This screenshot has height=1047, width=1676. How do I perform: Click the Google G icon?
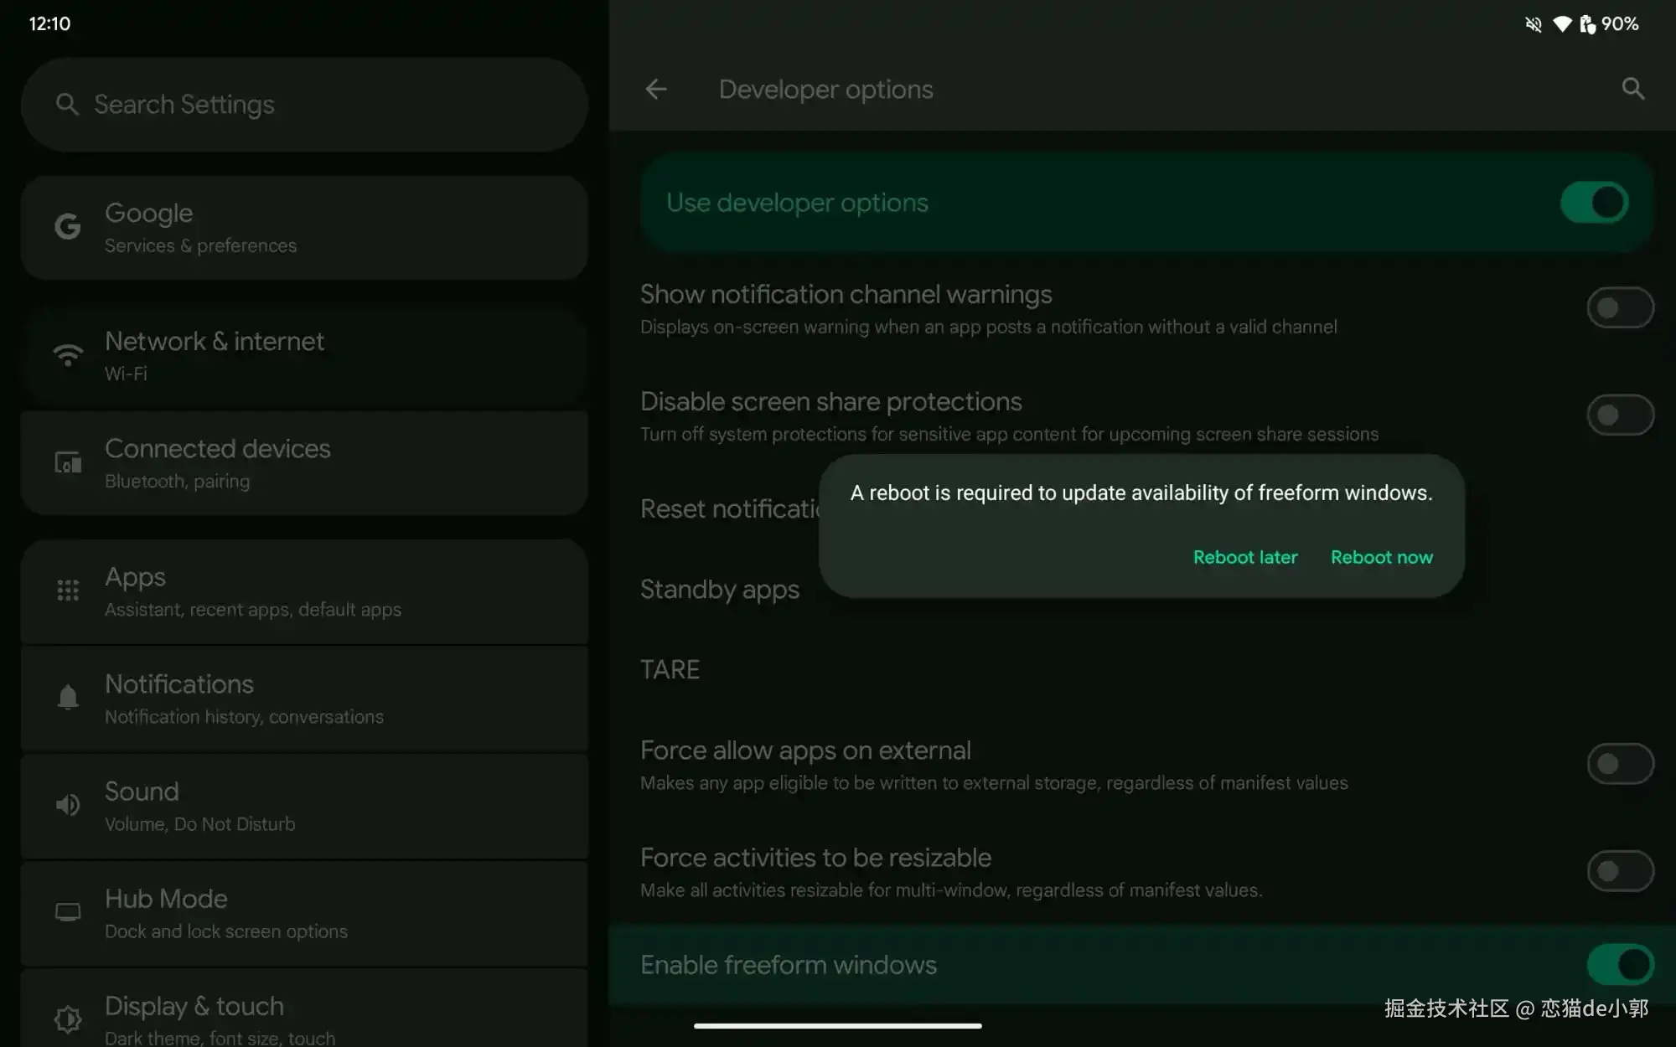coord(68,227)
